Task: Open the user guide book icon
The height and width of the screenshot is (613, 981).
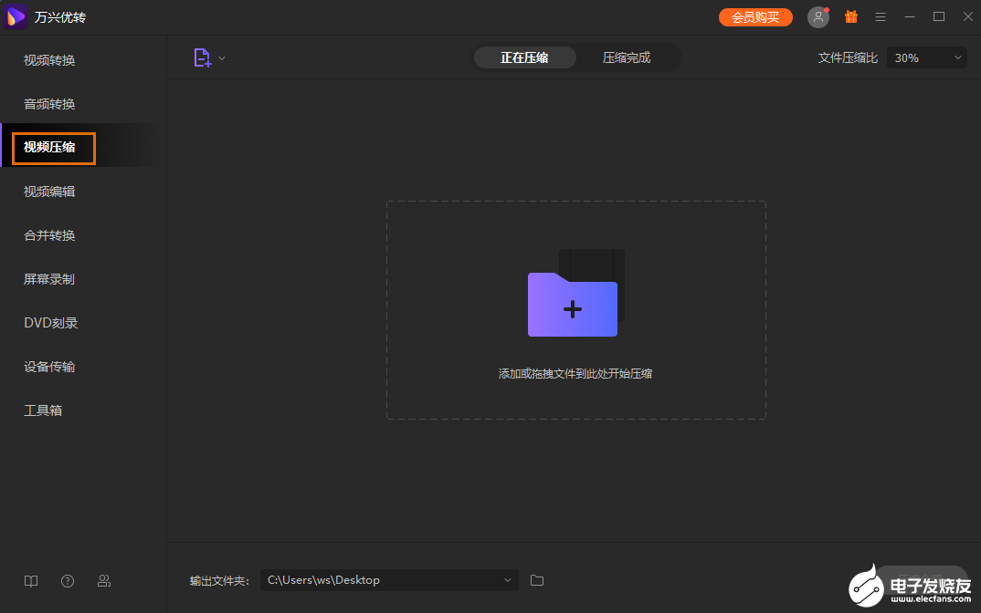Action: pyautogui.click(x=31, y=581)
